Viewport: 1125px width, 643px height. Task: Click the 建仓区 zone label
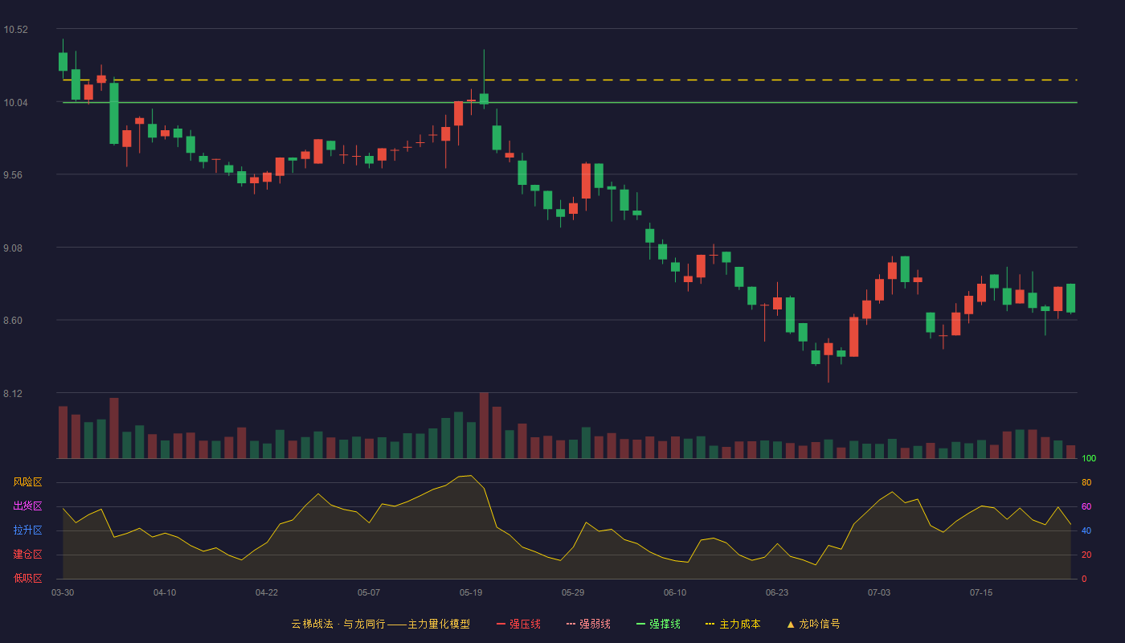click(x=27, y=555)
